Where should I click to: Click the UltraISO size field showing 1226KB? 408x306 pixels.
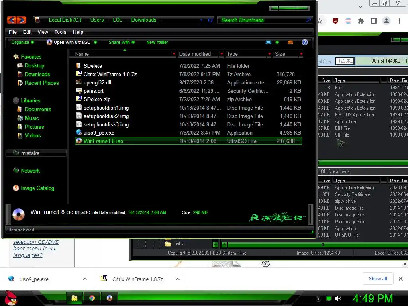tap(345, 61)
